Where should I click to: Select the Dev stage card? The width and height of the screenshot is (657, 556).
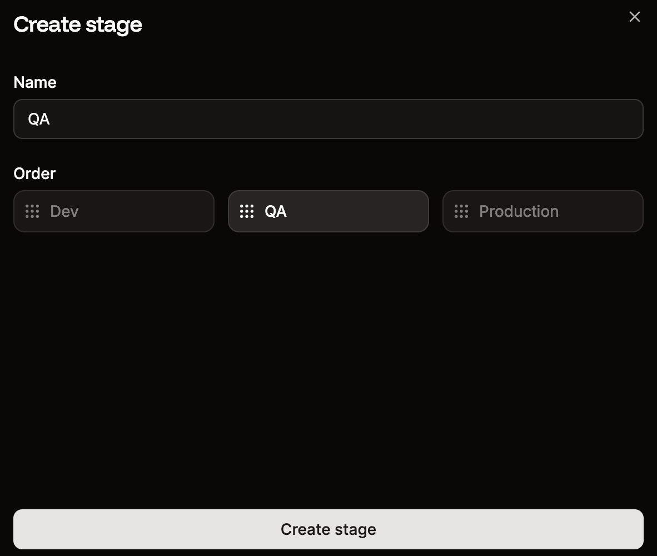pos(113,211)
